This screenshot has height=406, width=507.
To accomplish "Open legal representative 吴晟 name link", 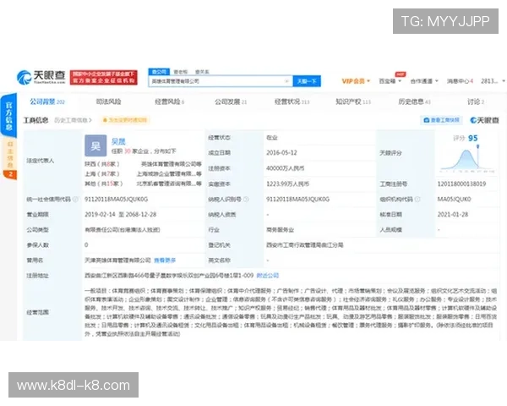I will point(118,141).
